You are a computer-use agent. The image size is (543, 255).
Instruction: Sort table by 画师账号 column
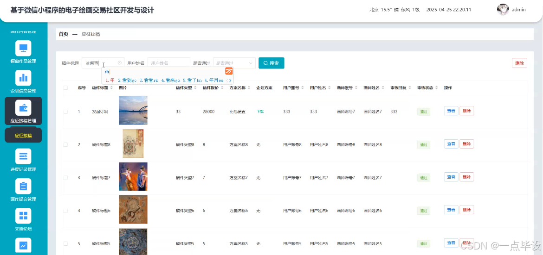[x=357, y=88]
